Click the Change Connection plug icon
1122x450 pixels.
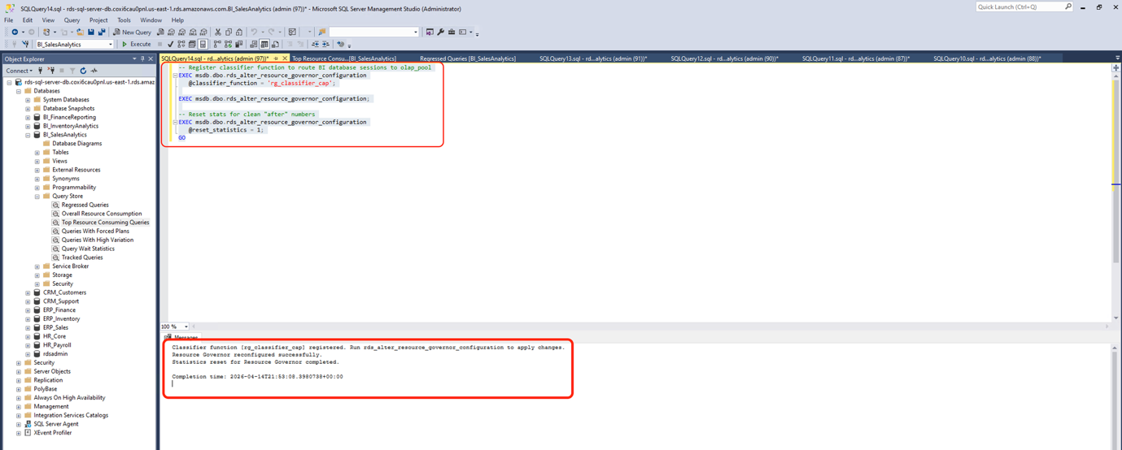(x=25, y=45)
